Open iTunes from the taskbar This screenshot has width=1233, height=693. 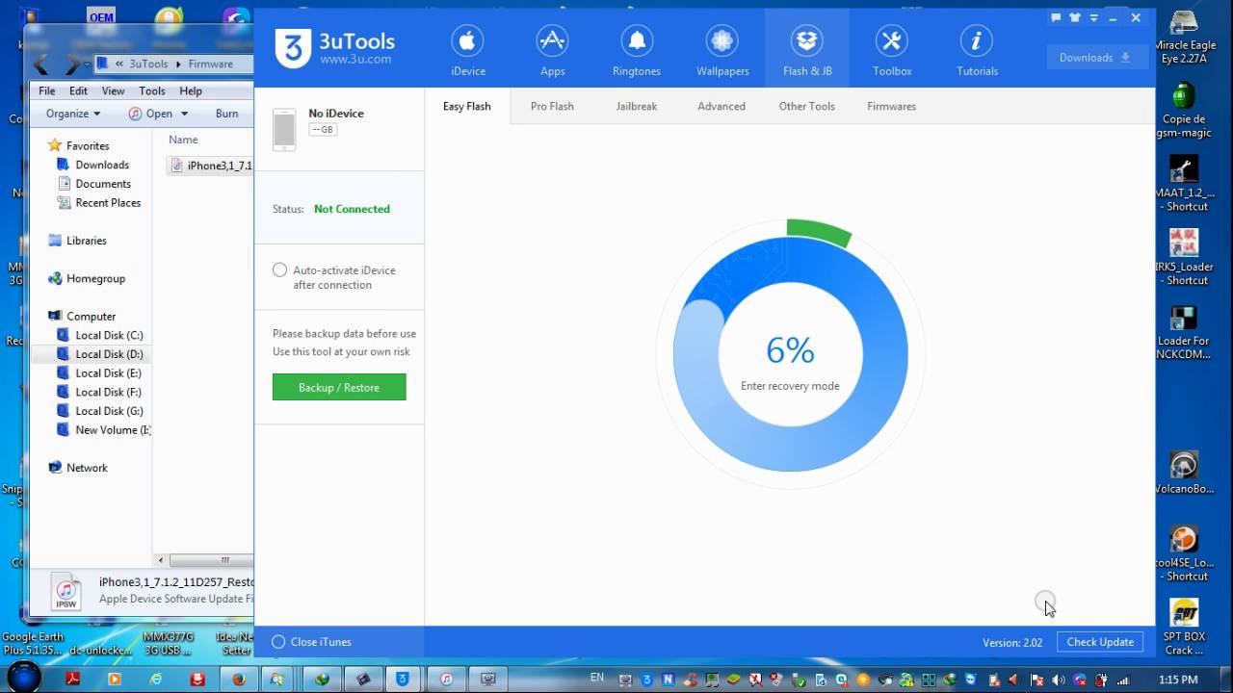tap(446, 680)
